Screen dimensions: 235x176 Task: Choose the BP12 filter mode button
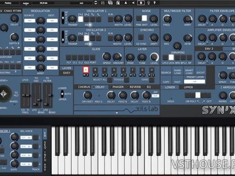pos(183,57)
